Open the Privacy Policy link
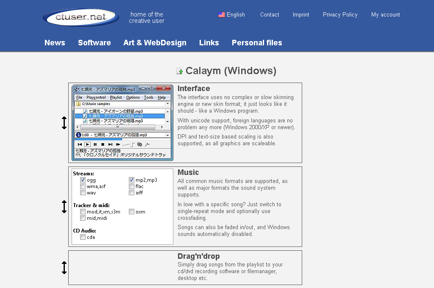434x288 pixels. [x=340, y=14]
